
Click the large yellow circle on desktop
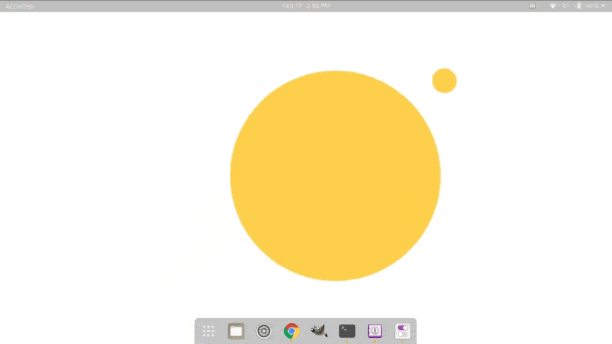335,175
